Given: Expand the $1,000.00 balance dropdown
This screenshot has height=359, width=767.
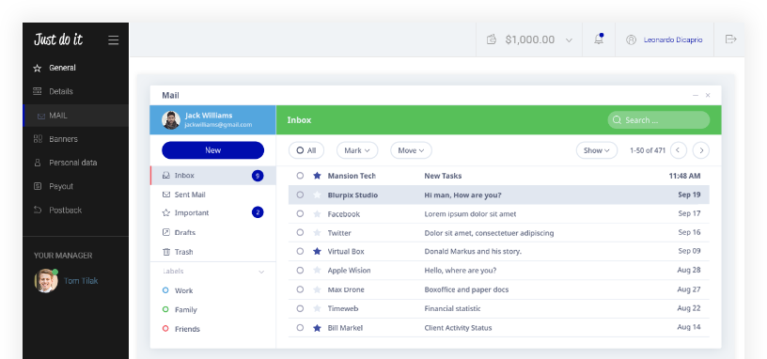Looking at the screenshot, I should click(x=569, y=40).
